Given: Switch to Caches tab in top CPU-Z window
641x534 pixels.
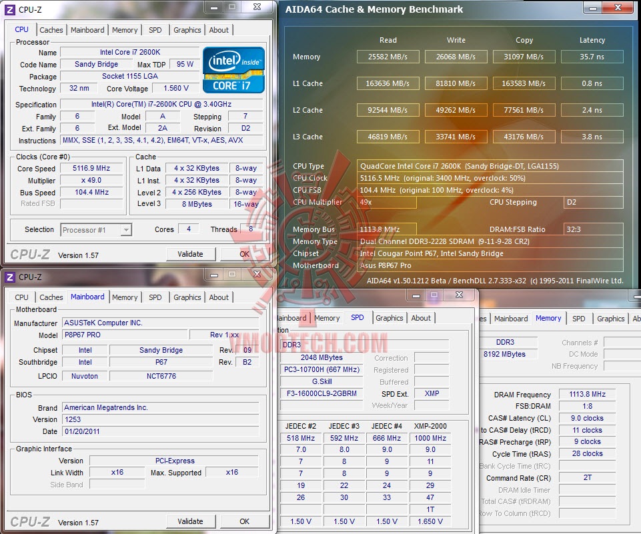Looking at the screenshot, I should (51, 30).
